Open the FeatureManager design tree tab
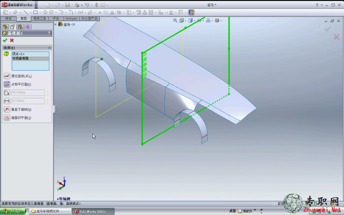 tap(5, 27)
